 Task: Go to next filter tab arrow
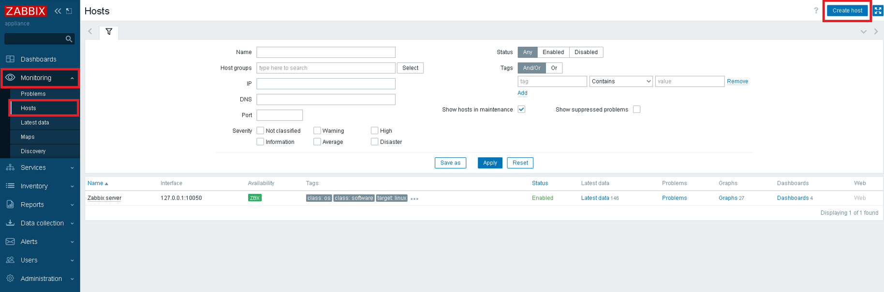(x=876, y=31)
